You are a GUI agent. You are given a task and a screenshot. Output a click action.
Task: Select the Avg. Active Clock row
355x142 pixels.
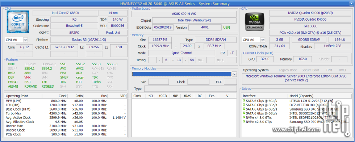66,117
